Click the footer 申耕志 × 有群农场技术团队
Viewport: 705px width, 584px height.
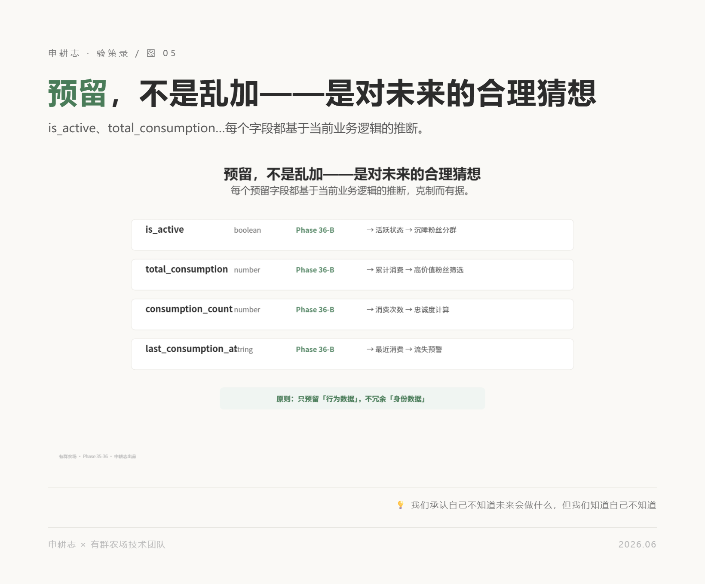(107, 544)
